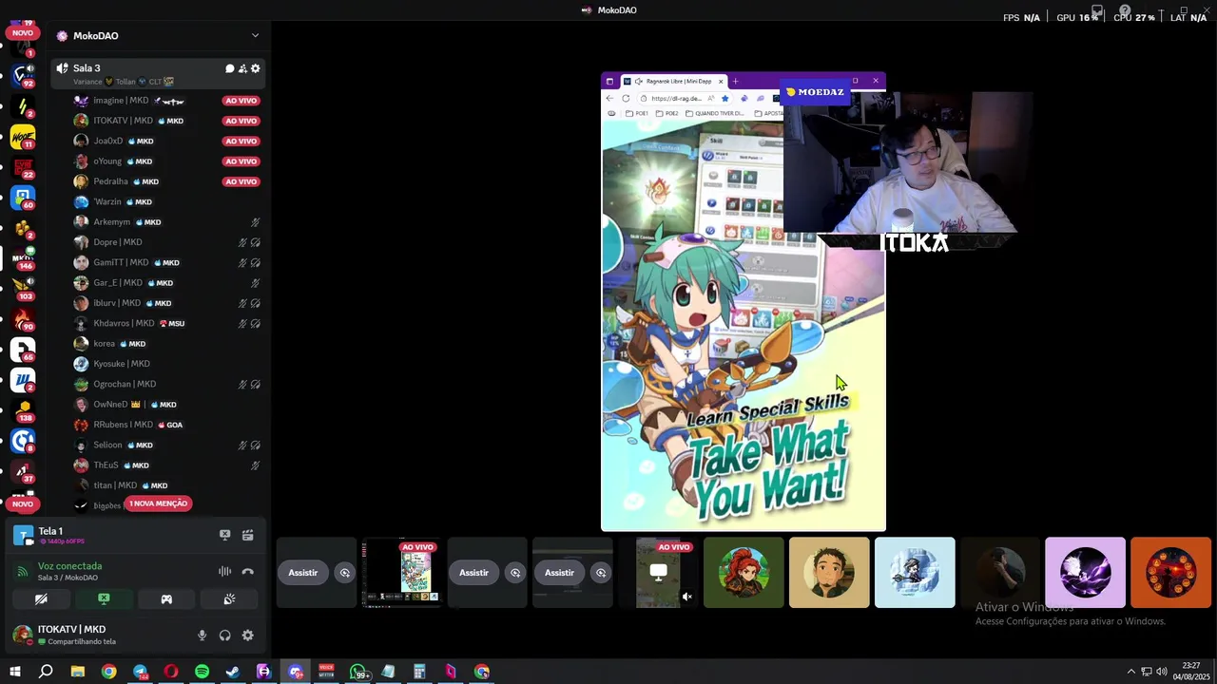Select orange avatar participant tile
The width and height of the screenshot is (1217, 684).
[x=1170, y=573]
